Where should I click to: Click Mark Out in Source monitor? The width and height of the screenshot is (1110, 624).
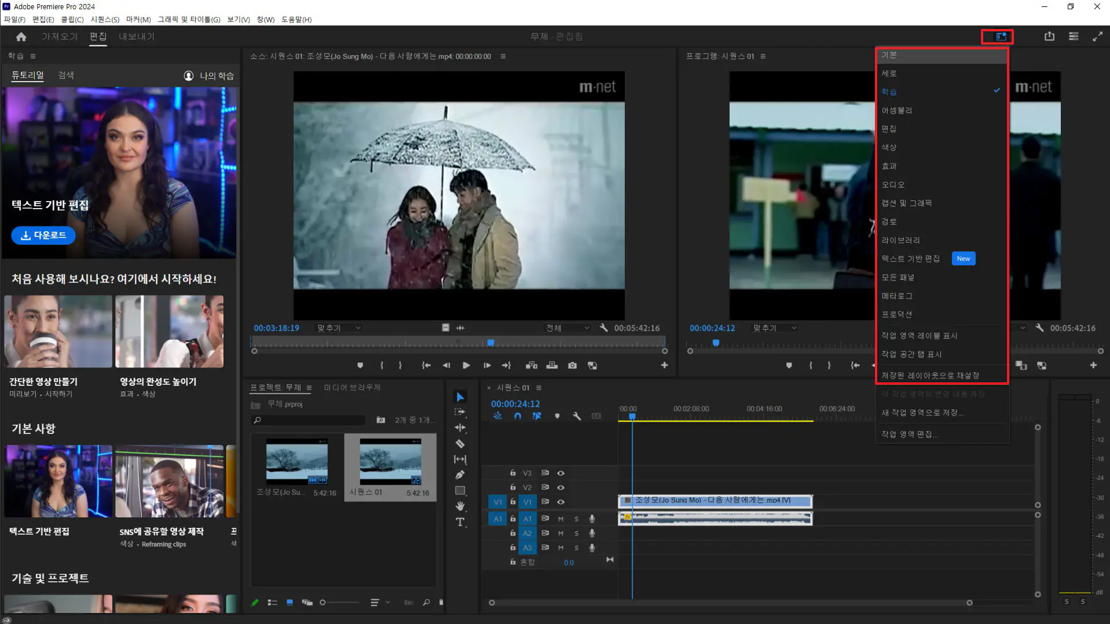[400, 366]
